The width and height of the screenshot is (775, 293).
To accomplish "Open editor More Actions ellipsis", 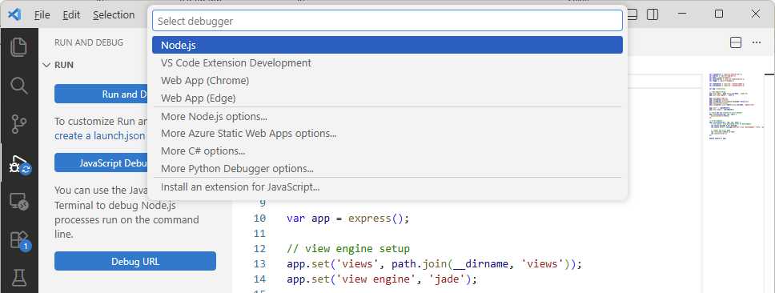I will tap(757, 43).
